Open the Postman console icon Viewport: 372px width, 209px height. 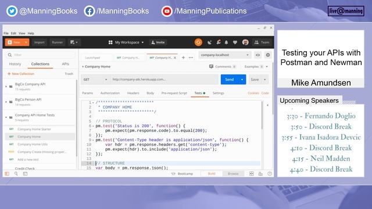tap(25, 174)
